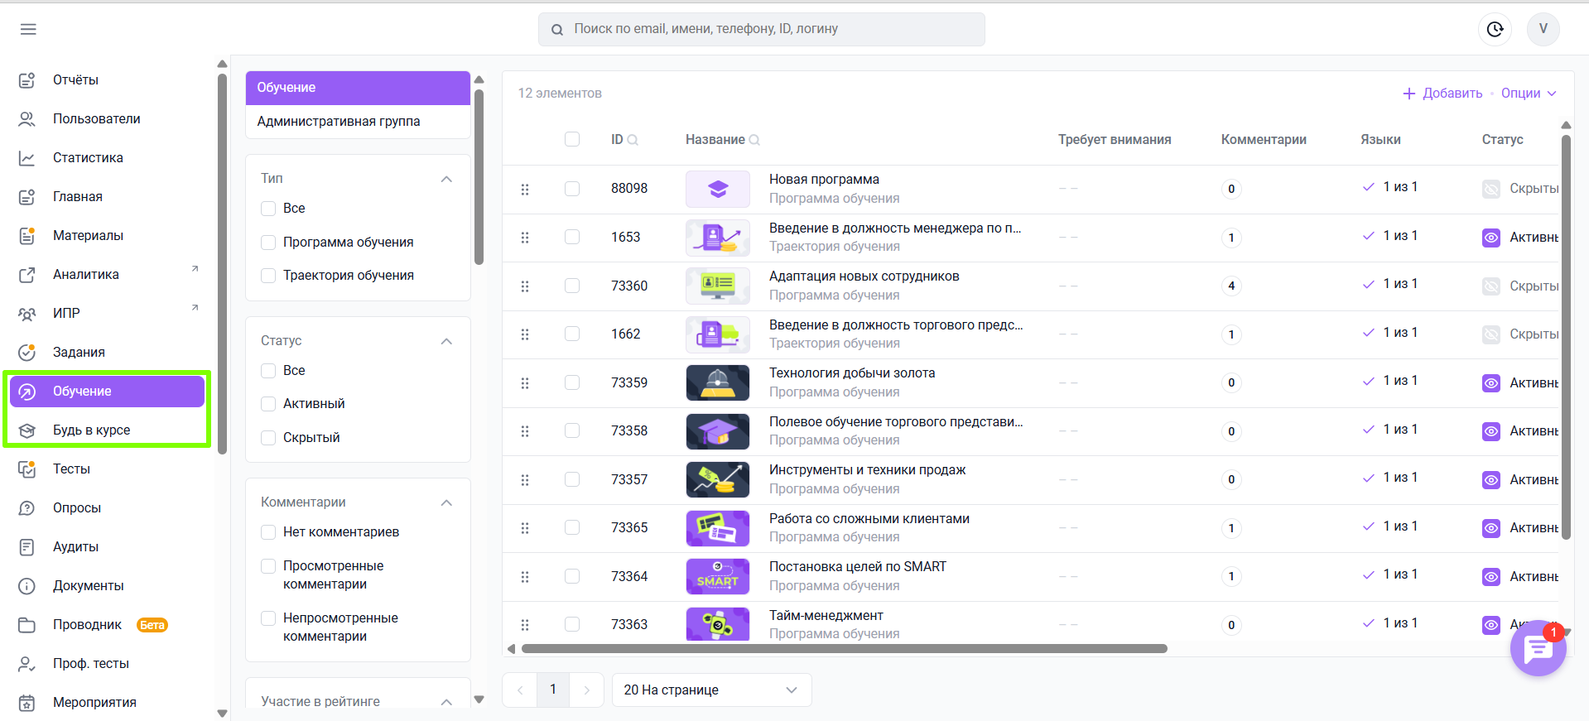Check Непросмотренные комментарии filter
Viewport: 1589px width, 721px height.
pos(268,618)
